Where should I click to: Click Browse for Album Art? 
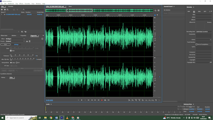pyautogui.click(x=209, y=22)
